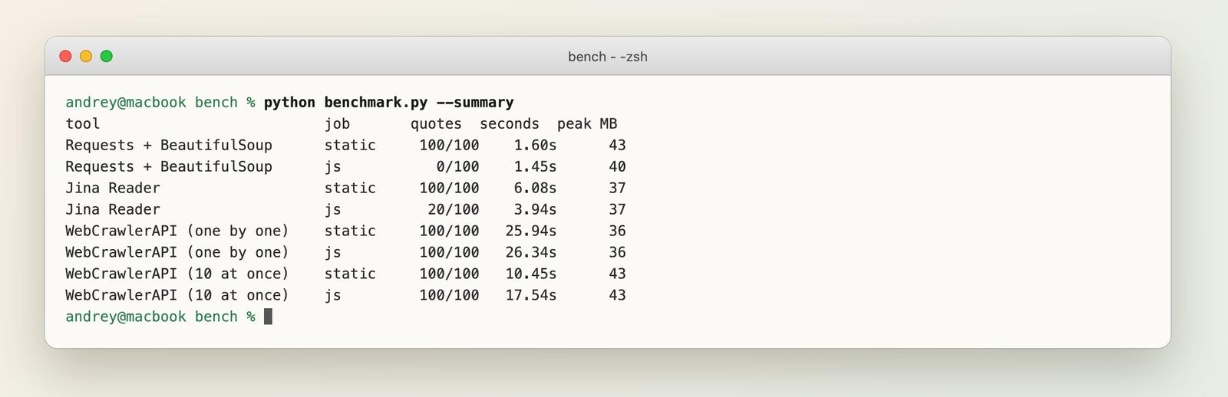
Task: Click 'WebCrawlerAPI (10 at once)' in the 10.45s row
Action: tap(177, 274)
